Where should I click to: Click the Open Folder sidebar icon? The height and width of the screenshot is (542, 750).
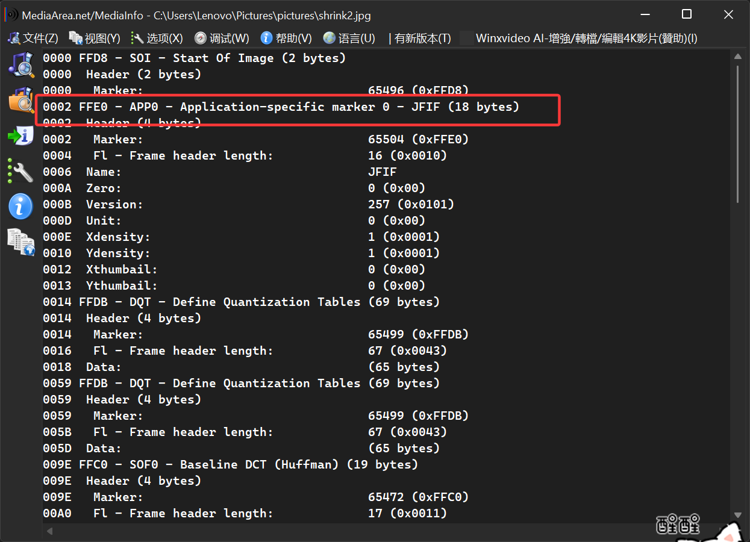(x=21, y=100)
